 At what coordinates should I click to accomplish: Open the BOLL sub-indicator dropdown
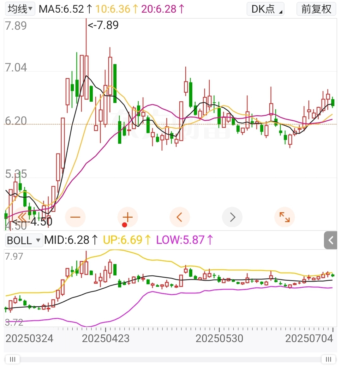[24, 240]
